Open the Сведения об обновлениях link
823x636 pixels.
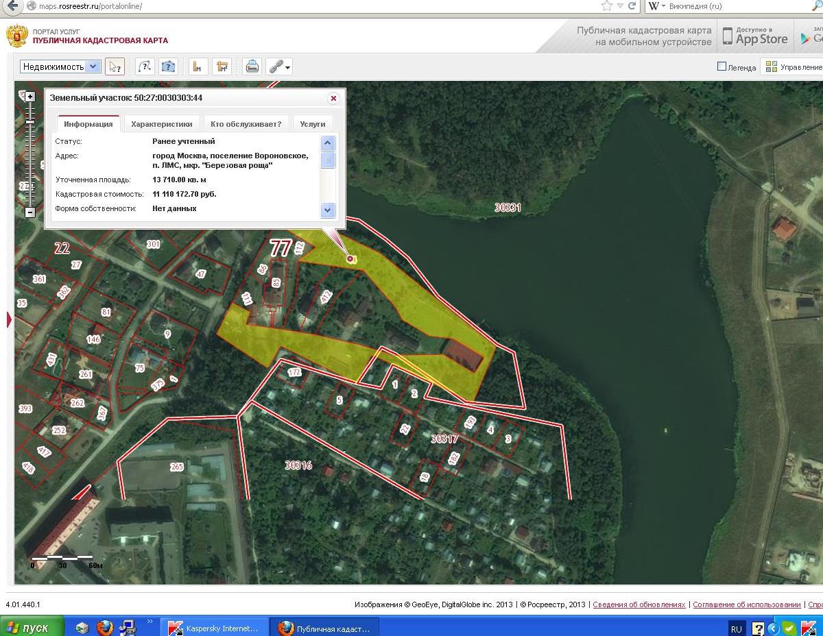(x=639, y=604)
